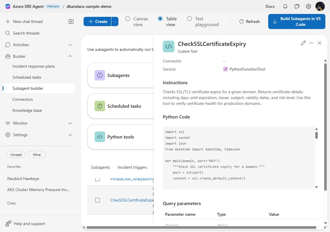Viewport: 330px width, 232px height.
Task: Open the ellipsis options menu on the tool panel
Action: (311, 43)
